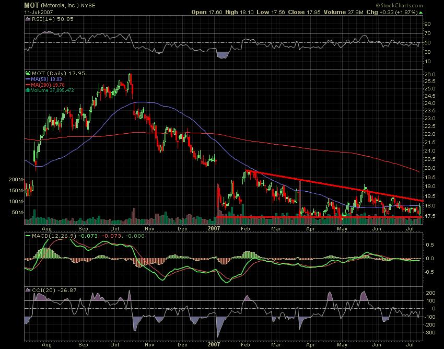Click the bold 2007 label under the price panel

(214, 228)
